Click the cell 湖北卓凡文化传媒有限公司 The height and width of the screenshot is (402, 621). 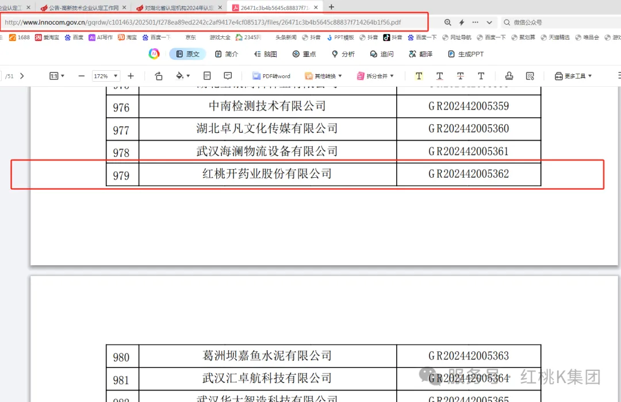coord(267,129)
